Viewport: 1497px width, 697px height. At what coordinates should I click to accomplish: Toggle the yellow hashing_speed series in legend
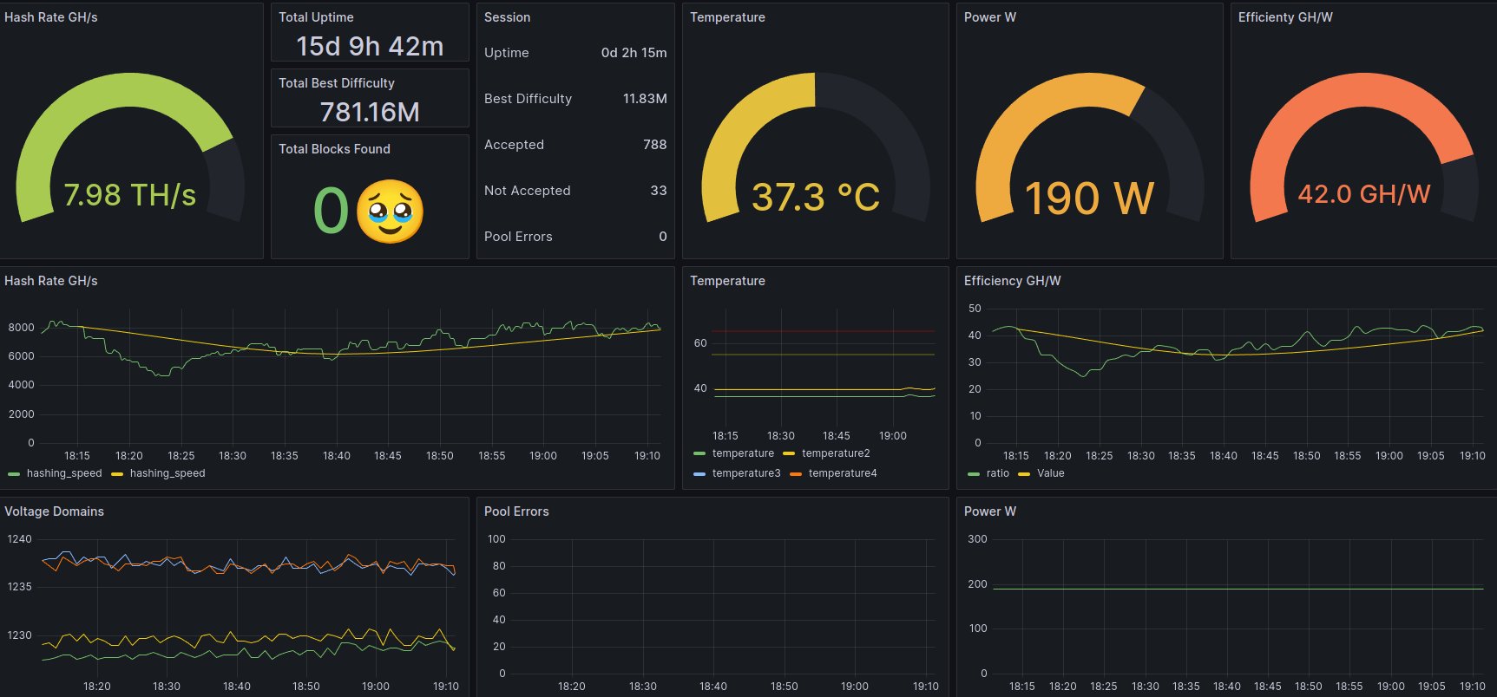167,473
